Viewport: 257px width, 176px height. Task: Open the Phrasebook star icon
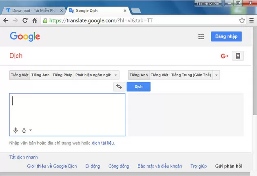238,56
